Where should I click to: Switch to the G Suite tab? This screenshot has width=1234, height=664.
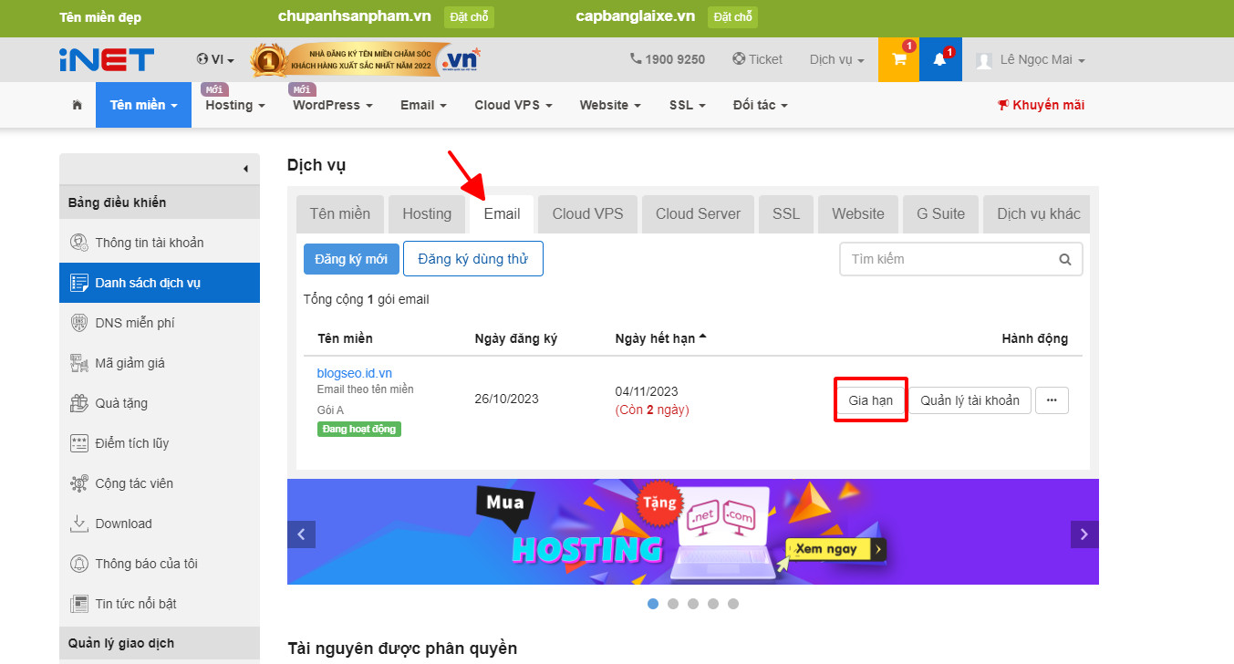(x=940, y=214)
